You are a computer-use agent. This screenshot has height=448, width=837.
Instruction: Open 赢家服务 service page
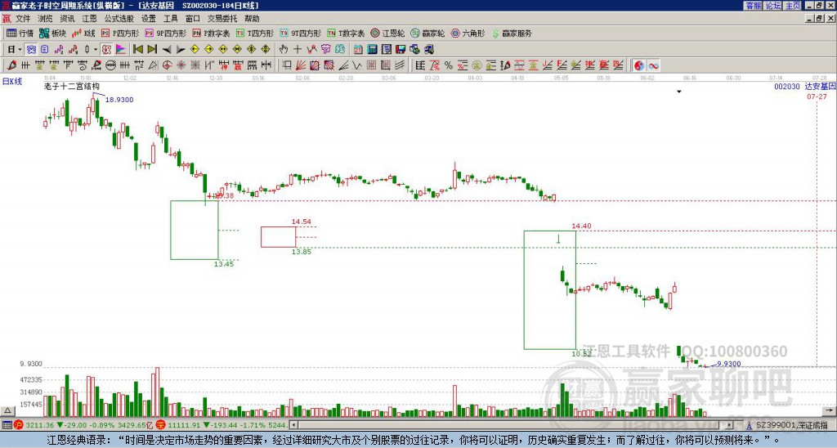click(x=512, y=33)
